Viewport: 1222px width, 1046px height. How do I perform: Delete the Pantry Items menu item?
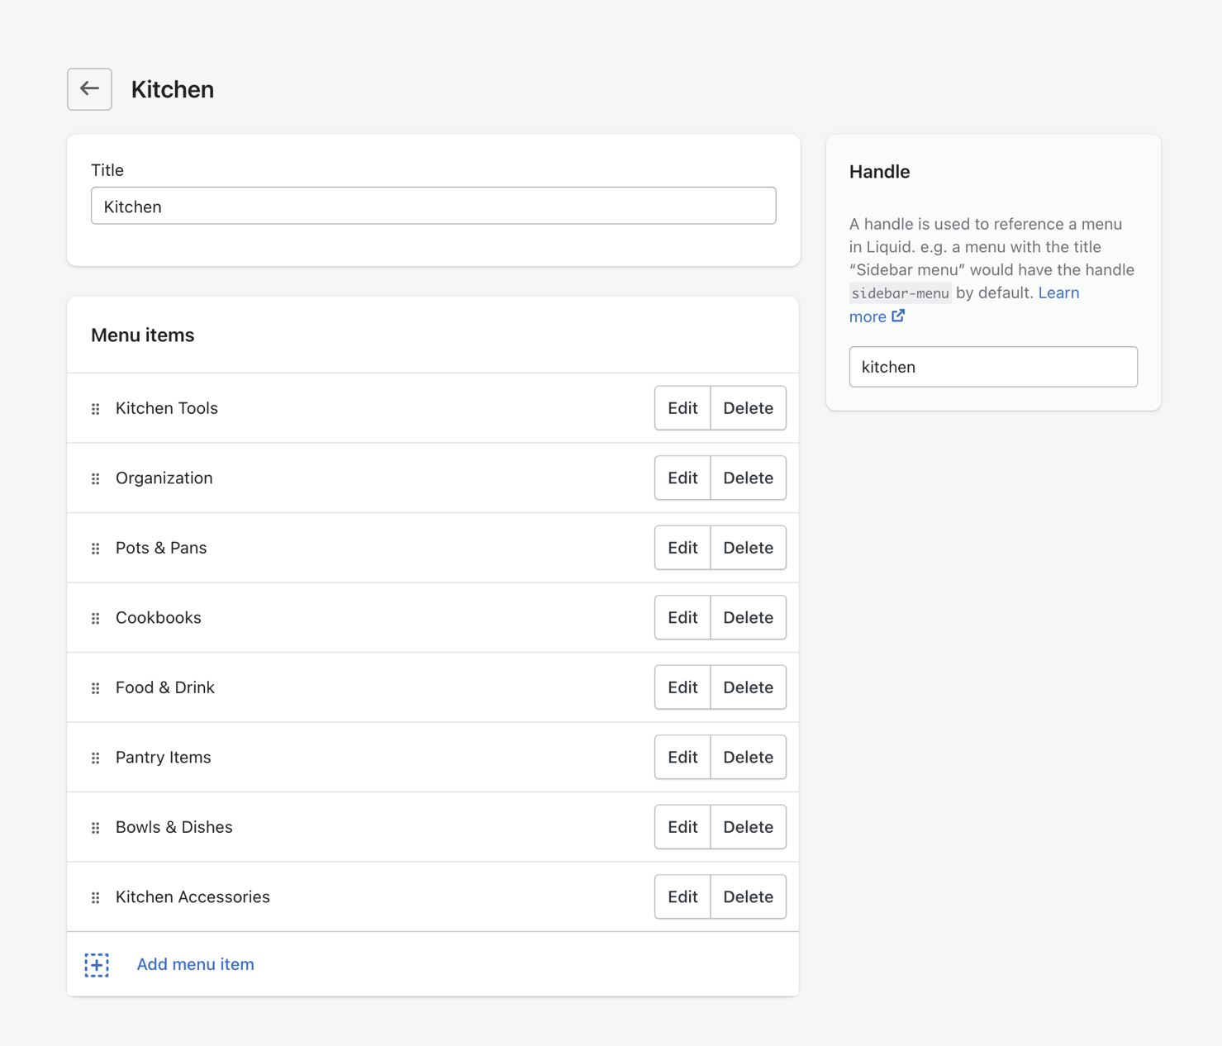click(748, 757)
